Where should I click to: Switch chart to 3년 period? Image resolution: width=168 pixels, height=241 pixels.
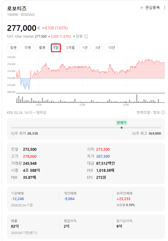[98, 48]
